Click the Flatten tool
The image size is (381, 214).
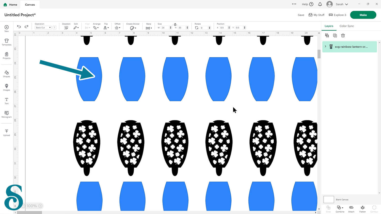pos(362,209)
